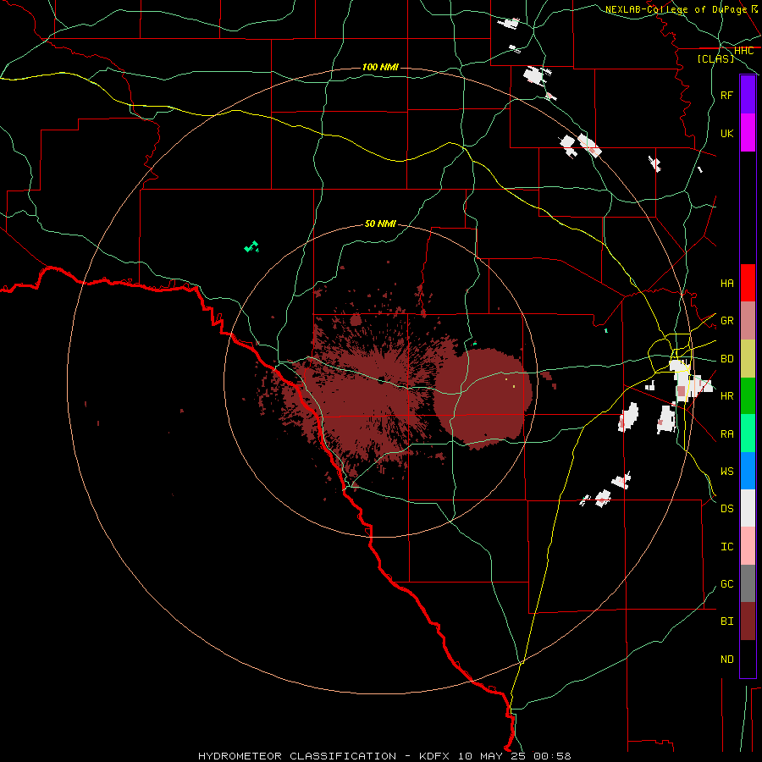
Task: Click the small green rain echo northwest of radar
Action: pos(251,247)
